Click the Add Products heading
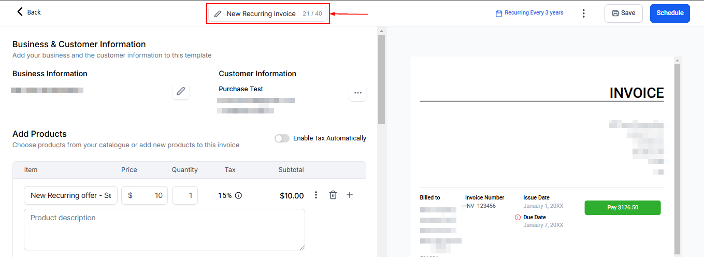Viewport: 704px width, 257px height. (39, 134)
